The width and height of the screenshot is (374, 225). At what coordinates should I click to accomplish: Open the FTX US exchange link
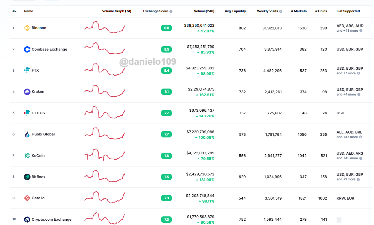click(38, 113)
